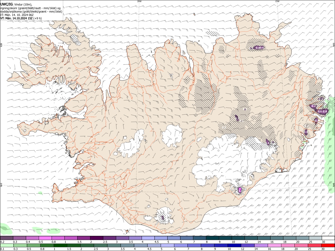Click the 'rigning/skúrir (grænt/blátt/rautt' legend description line
The height and width of the screenshot is (251, 335).
(x=30, y=8)
